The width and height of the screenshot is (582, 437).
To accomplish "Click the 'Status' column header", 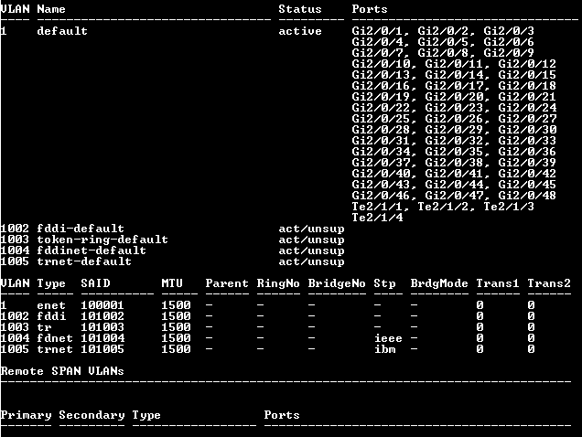I will click(300, 9).
